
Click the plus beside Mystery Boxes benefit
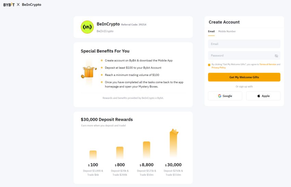click(x=102, y=82)
